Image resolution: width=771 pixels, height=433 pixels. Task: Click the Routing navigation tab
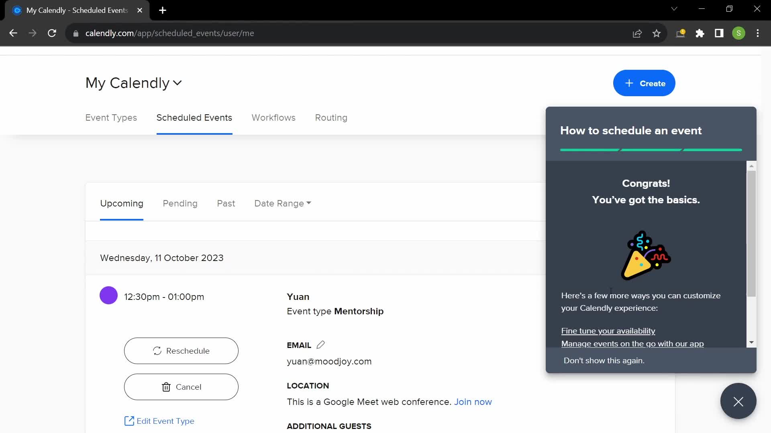pyautogui.click(x=331, y=117)
